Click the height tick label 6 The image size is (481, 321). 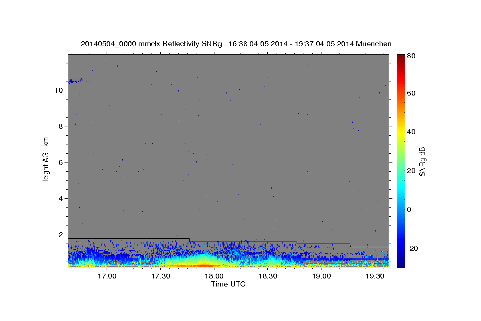coord(60,163)
